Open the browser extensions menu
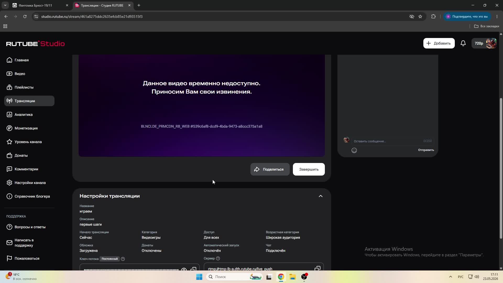Screen dimensions: 503x283 (433, 17)
